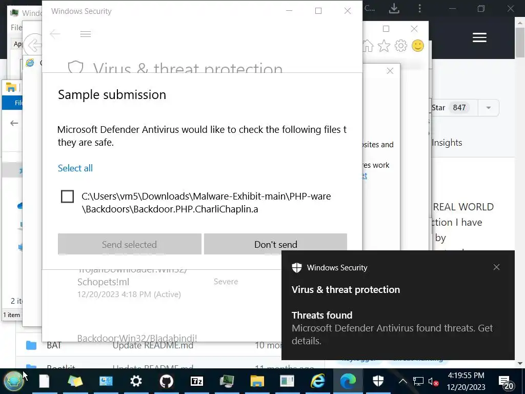Open the sticky notes taskbar icon
This screenshot has height=394, width=525.
75,381
